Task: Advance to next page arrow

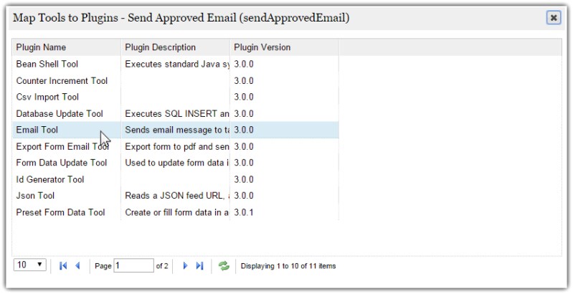Action: coord(185,266)
